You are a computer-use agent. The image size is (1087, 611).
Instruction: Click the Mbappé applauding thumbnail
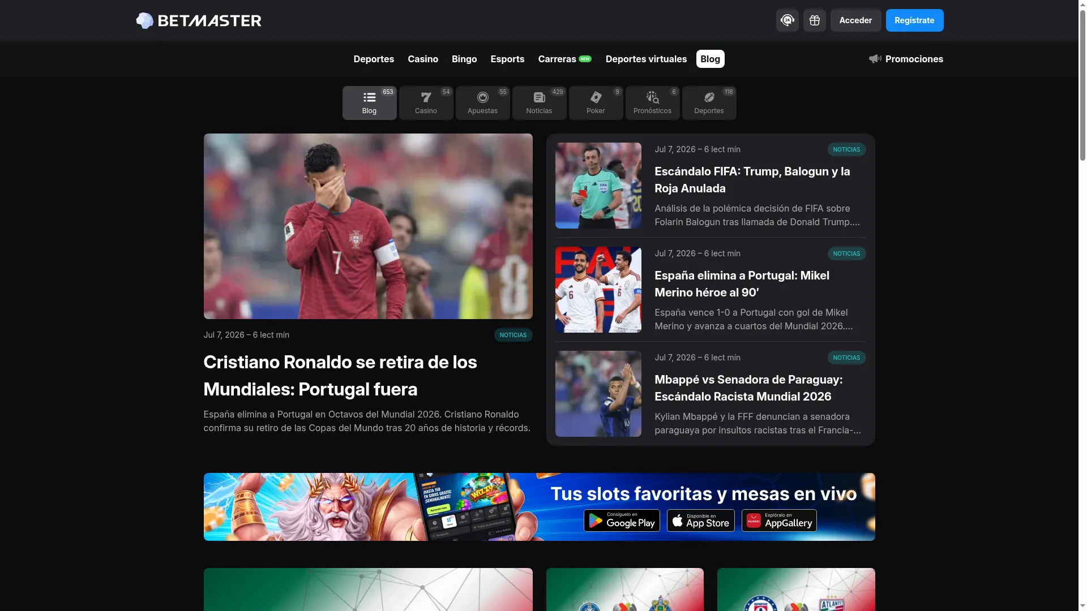tap(598, 394)
